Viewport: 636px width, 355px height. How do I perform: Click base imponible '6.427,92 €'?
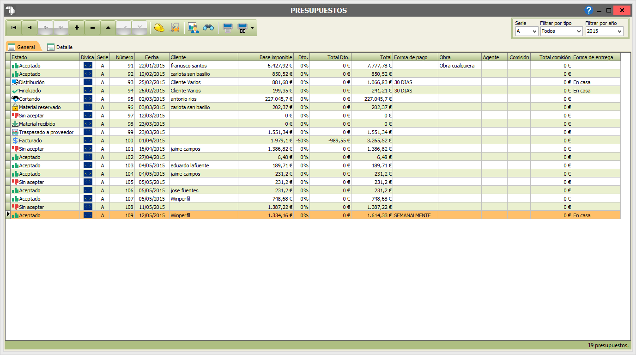coord(266,66)
